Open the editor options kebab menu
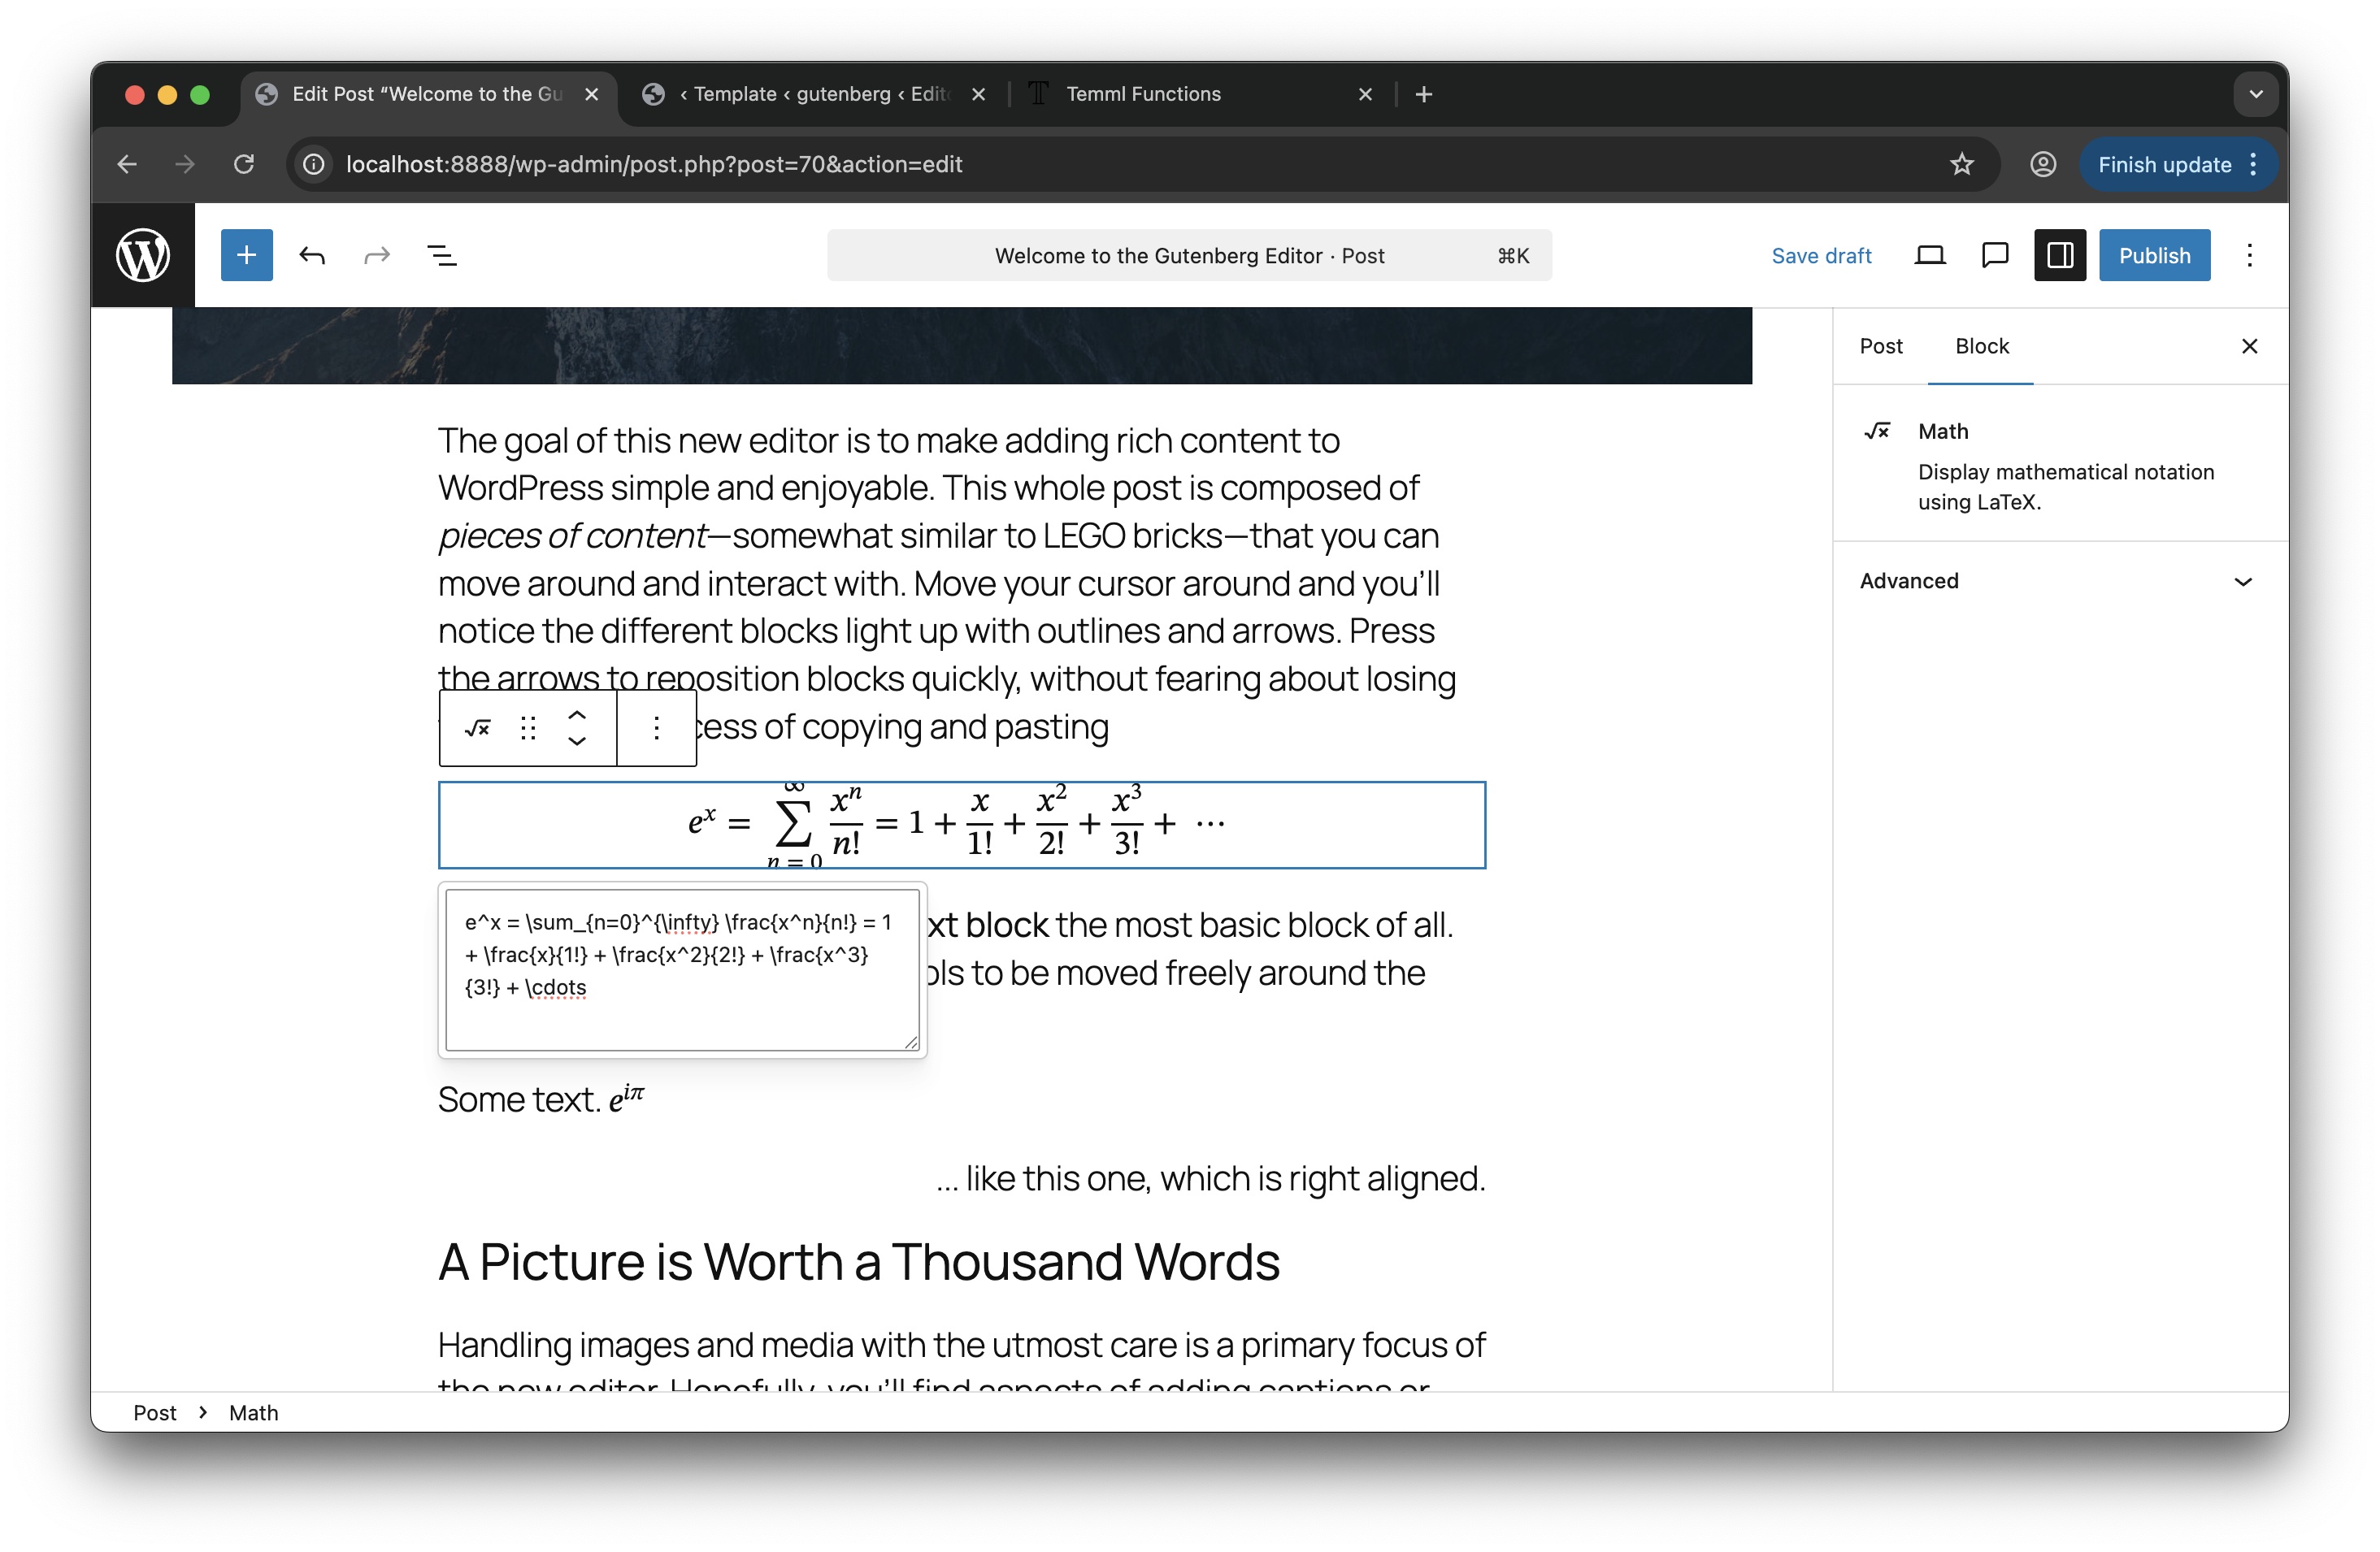The width and height of the screenshot is (2380, 1552). click(x=2249, y=255)
